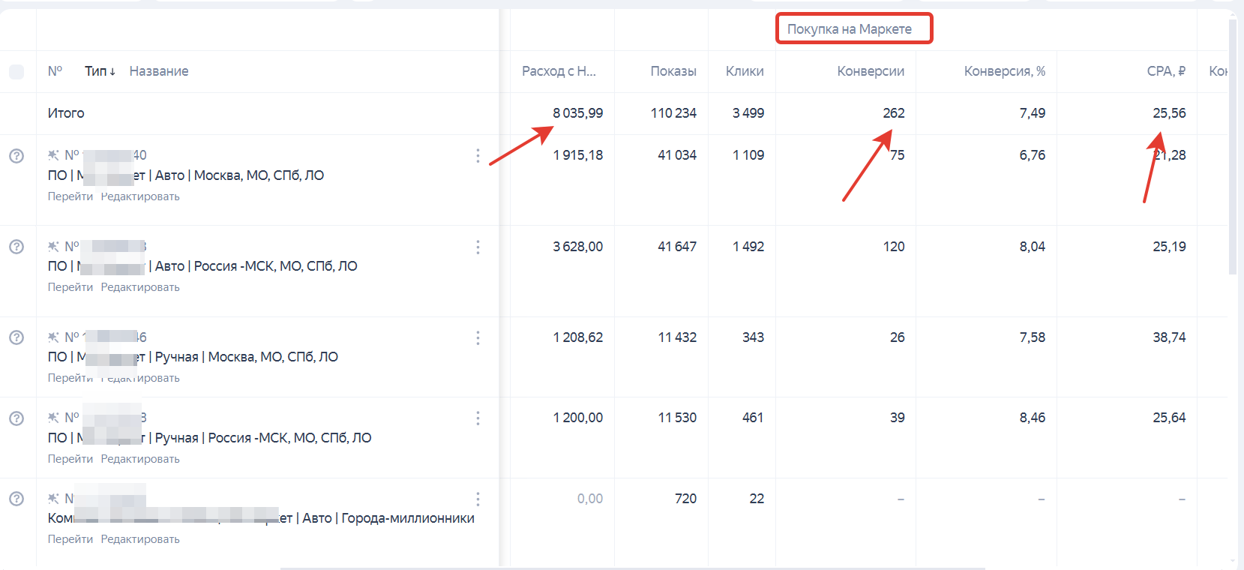Viewport: 1244px width, 570px height.
Task: Select total spend value 8 035,99
Action: pos(578,113)
